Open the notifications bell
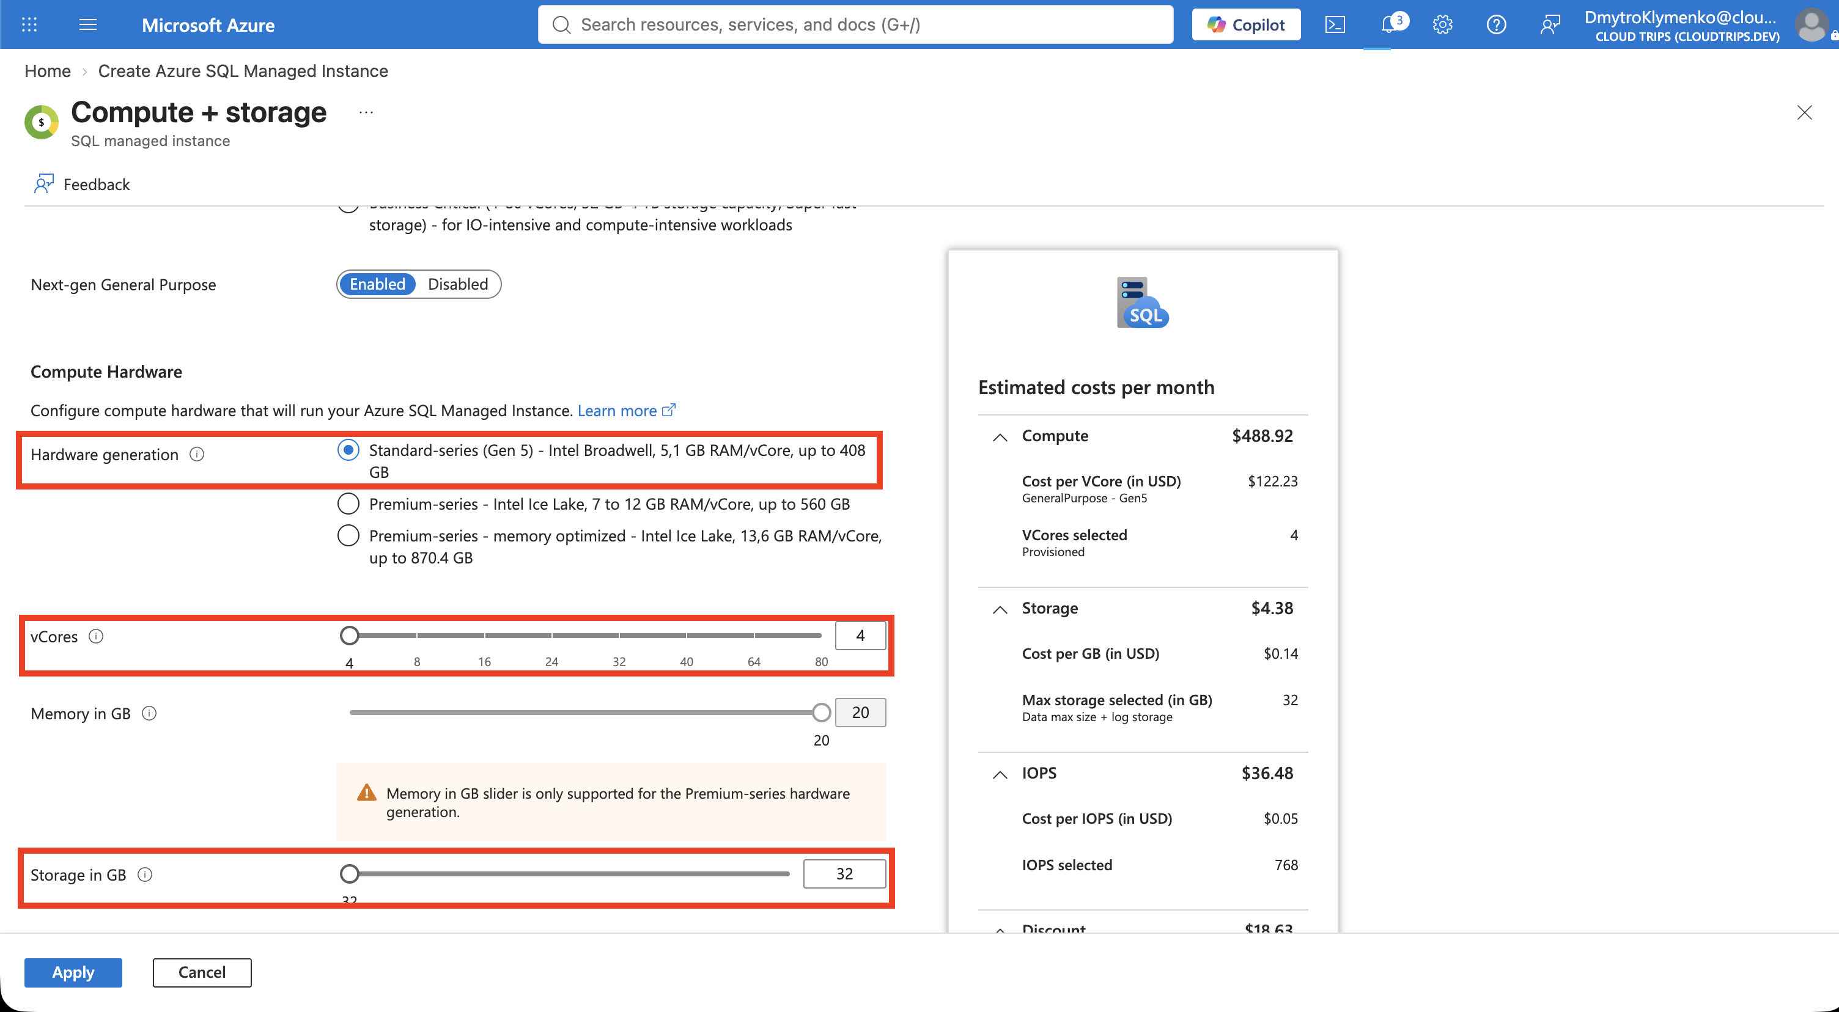The height and width of the screenshot is (1012, 1839). tap(1389, 25)
